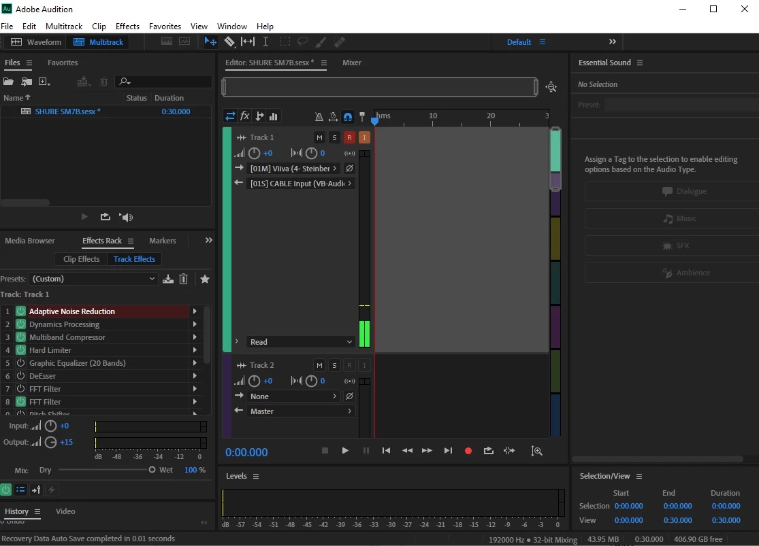
Task: Expand Track 1 automation lanes chevron
Action: pyautogui.click(x=237, y=341)
